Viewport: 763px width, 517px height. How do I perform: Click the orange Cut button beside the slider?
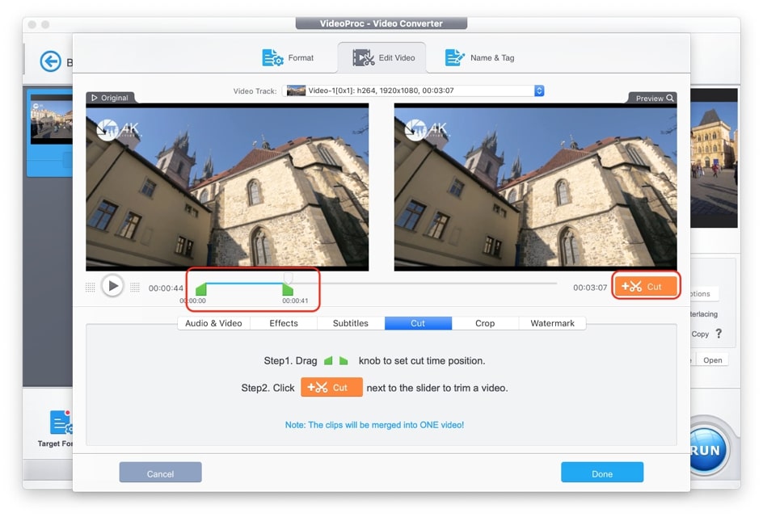[x=646, y=286]
